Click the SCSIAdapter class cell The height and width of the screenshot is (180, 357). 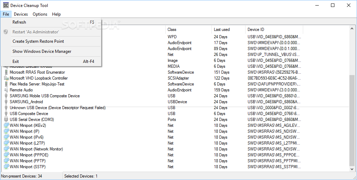pos(178,78)
